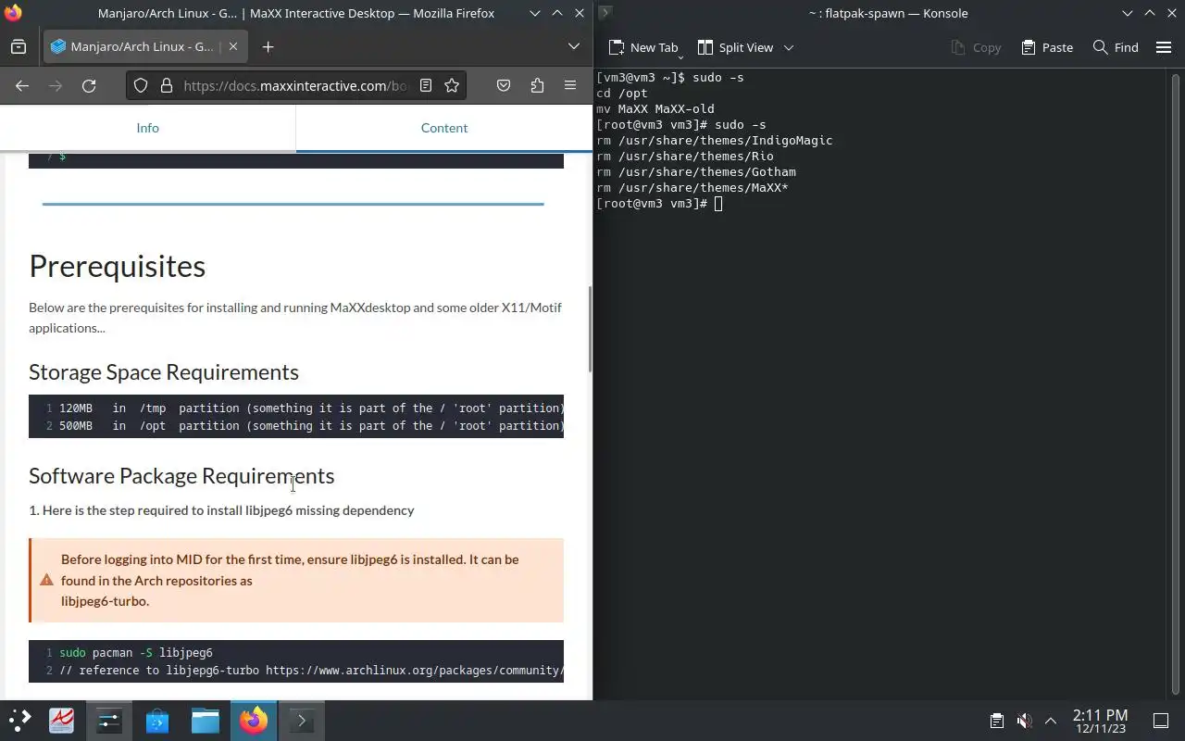Click the Paste button in Konsole
This screenshot has width=1185, height=741.
pos(1047,47)
